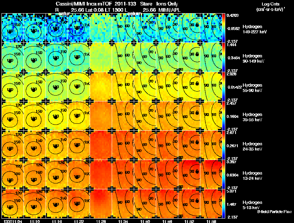Click the '0.05422' color scale value

click(234, 87)
